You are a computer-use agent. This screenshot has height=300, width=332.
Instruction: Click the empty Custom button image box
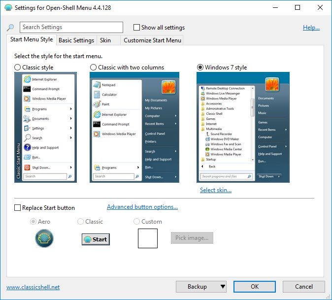[148, 238]
